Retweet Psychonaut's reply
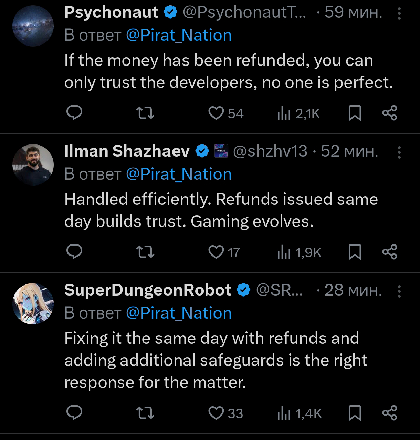The width and height of the screenshot is (420, 440). point(145,113)
